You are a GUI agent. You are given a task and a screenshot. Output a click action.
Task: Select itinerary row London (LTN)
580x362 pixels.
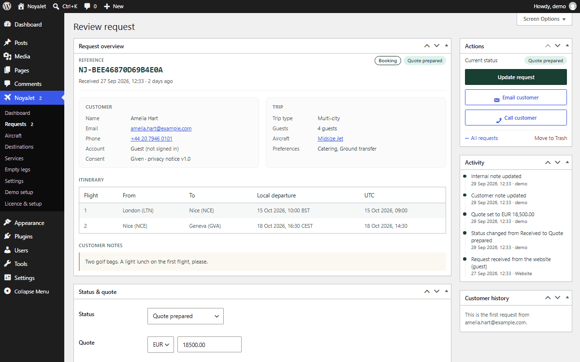pos(262,210)
